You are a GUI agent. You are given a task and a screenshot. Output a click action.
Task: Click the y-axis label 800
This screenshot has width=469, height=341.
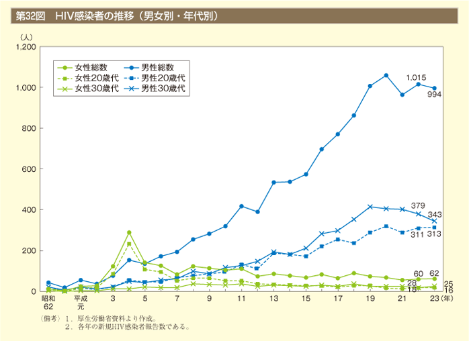click(29, 128)
